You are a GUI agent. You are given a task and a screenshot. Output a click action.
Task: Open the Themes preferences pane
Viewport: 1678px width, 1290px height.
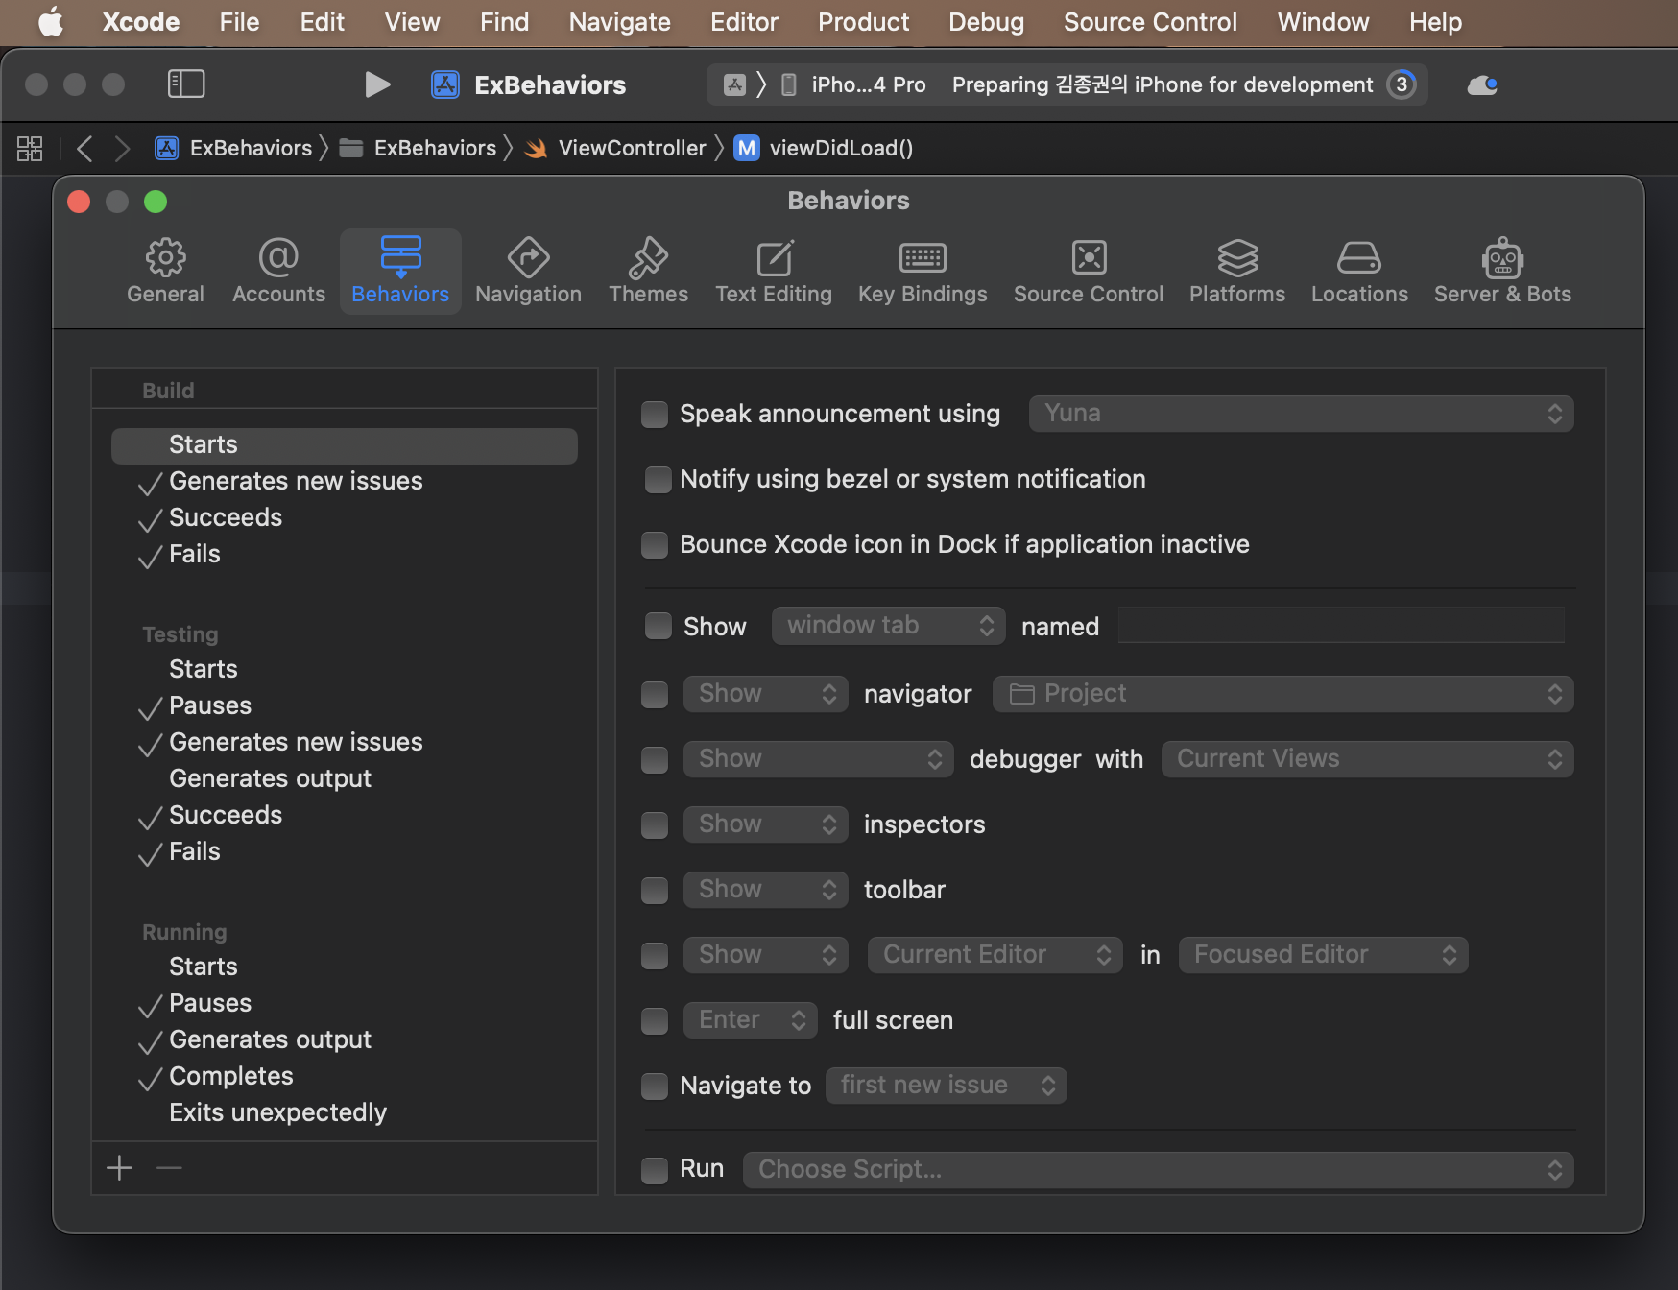point(648,271)
